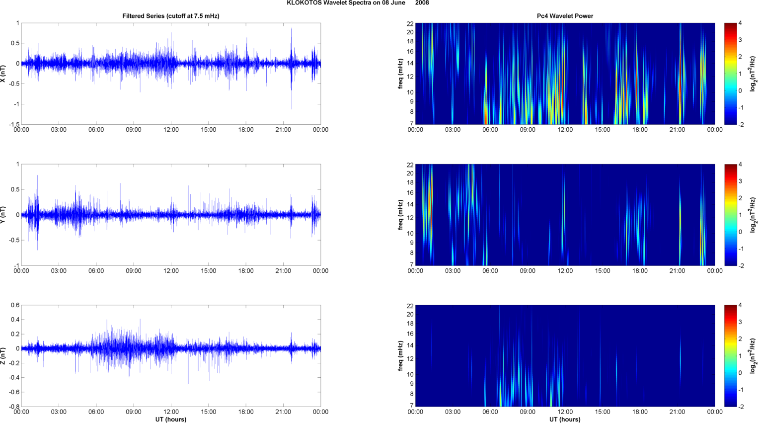The height and width of the screenshot is (423, 758).
Task: Click the color bar beside the top wavelet spectrogram
Action: [730, 74]
